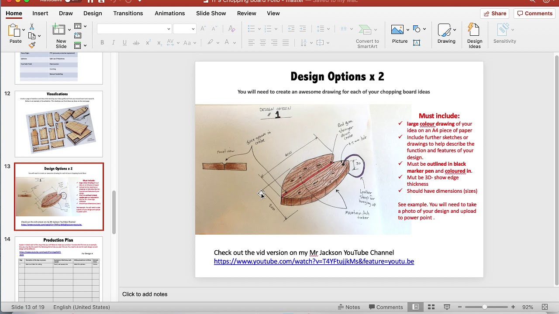The width and height of the screenshot is (559, 314).
Task: Fit slide to current window
Action: click(545, 307)
